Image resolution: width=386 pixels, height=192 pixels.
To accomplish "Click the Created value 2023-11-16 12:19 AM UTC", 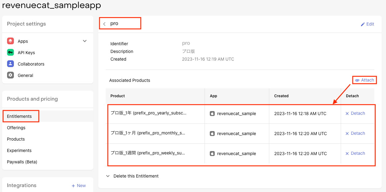I will coord(208,59).
